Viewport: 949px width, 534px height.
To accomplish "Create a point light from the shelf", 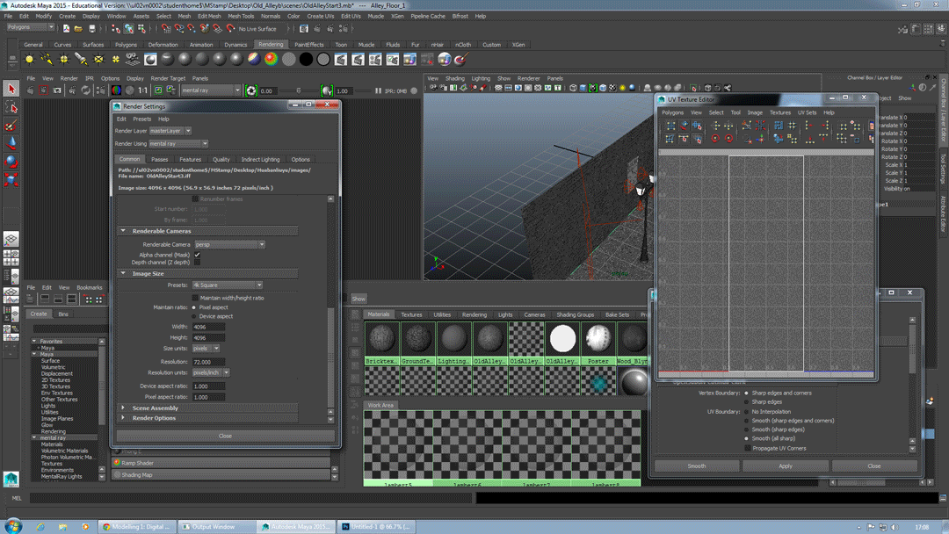I will coord(63,59).
